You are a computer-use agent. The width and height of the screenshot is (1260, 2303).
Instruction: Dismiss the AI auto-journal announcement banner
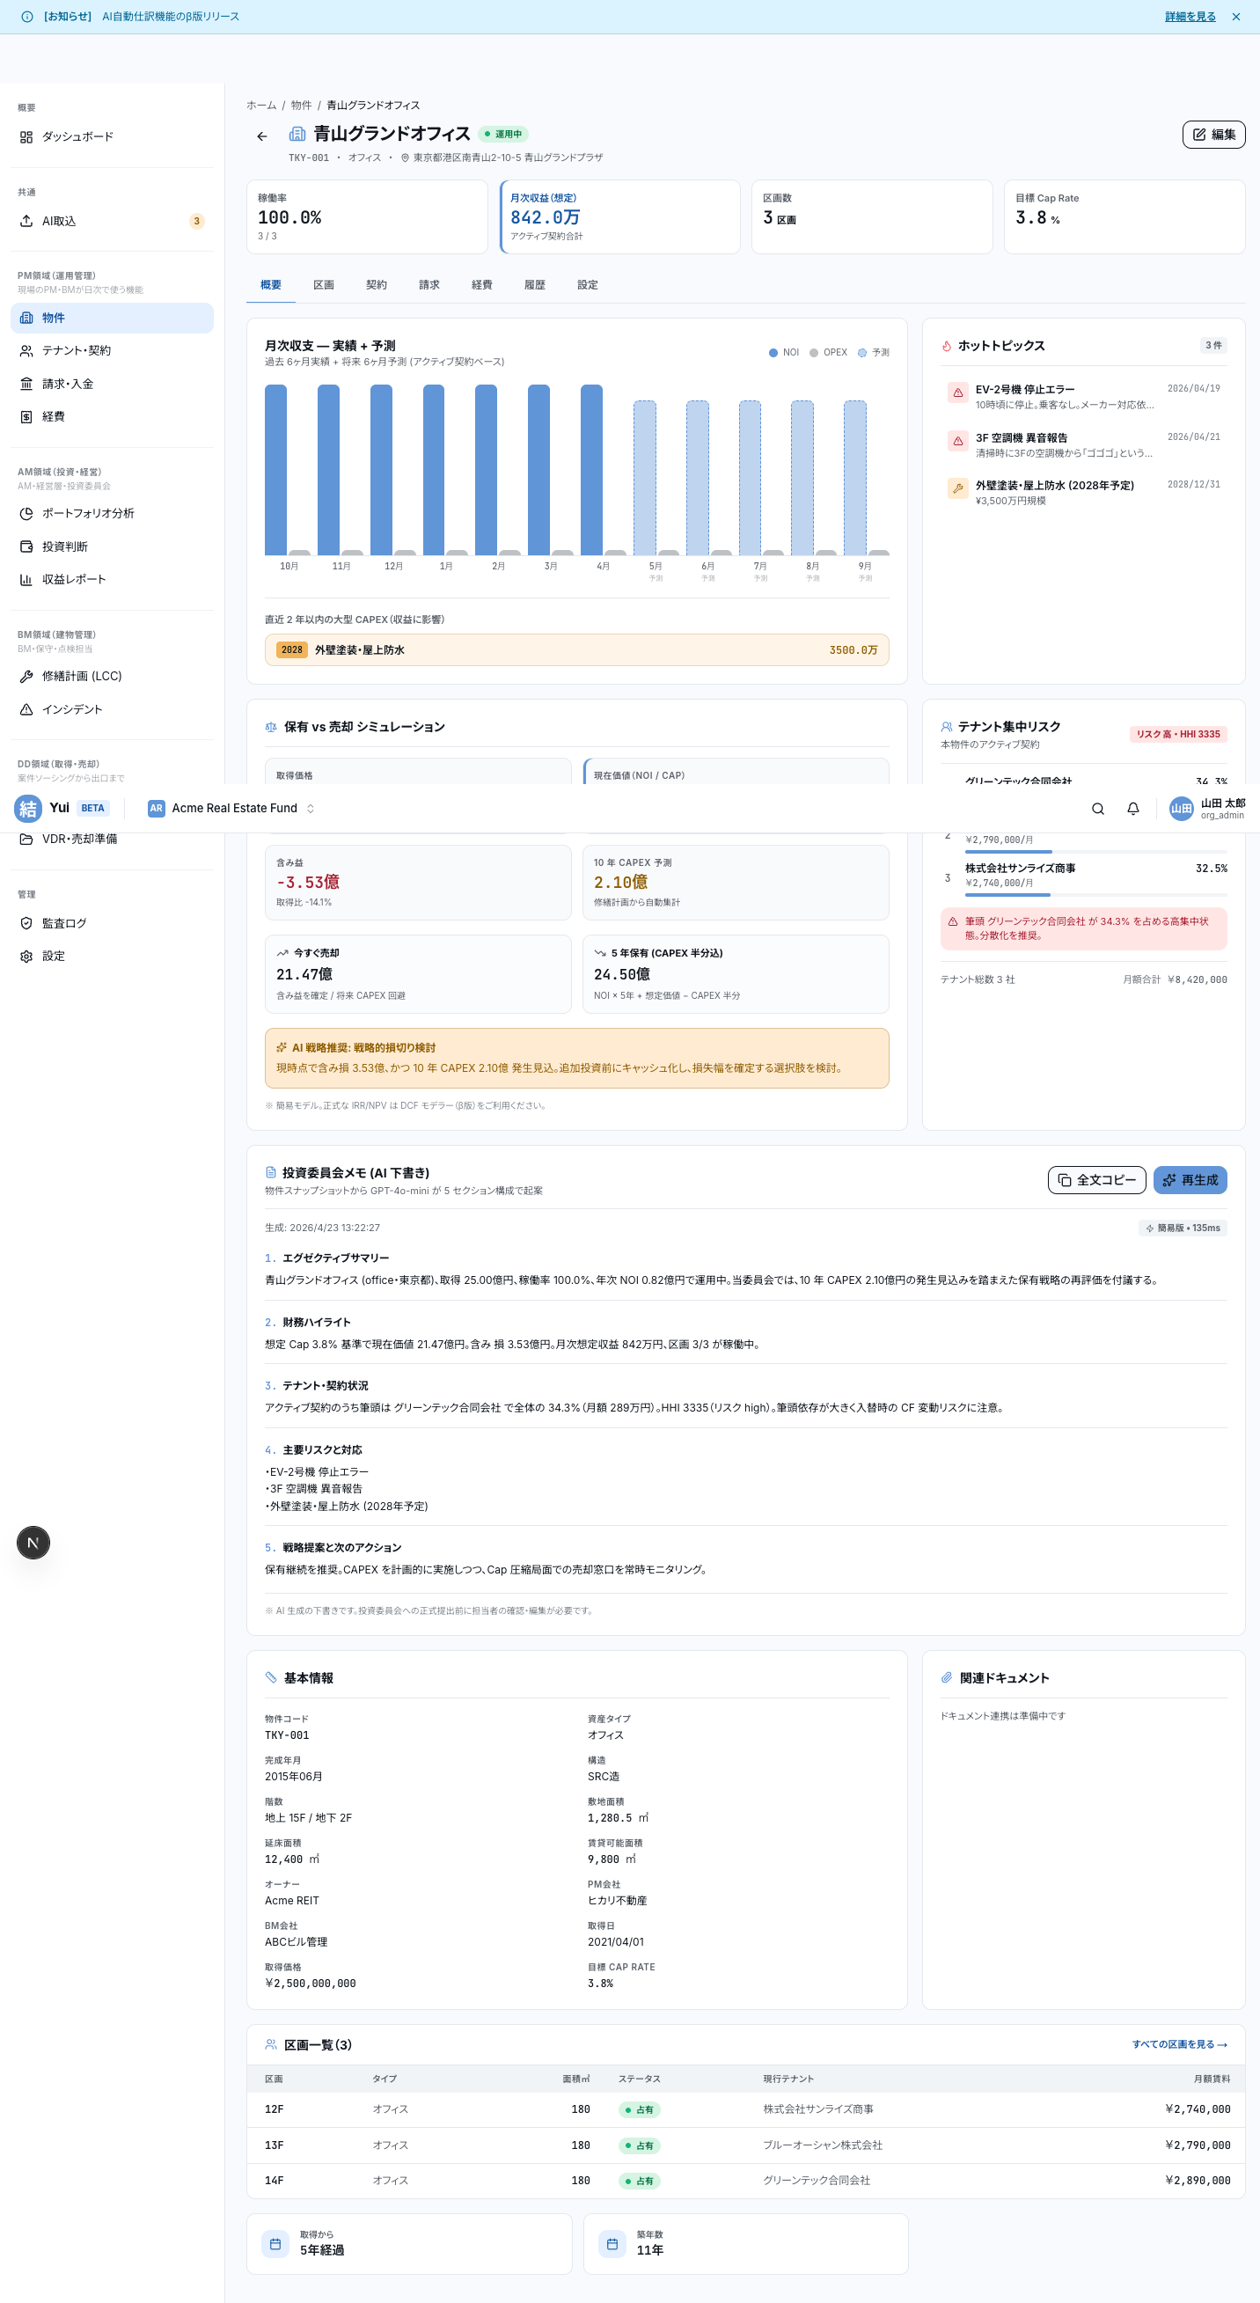point(1236,17)
